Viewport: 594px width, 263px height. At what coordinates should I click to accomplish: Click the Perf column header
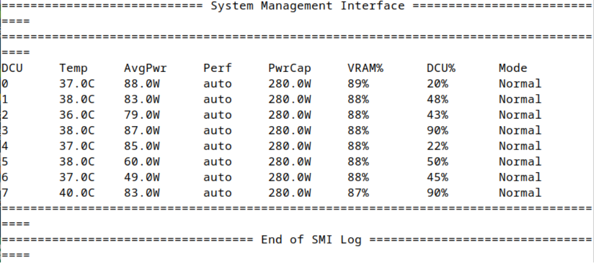[x=217, y=68]
